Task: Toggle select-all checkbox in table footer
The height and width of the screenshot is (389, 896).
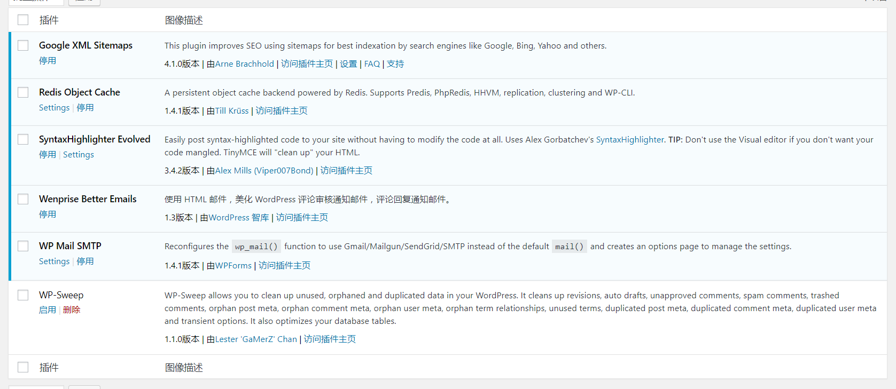Action: pyautogui.click(x=23, y=367)
